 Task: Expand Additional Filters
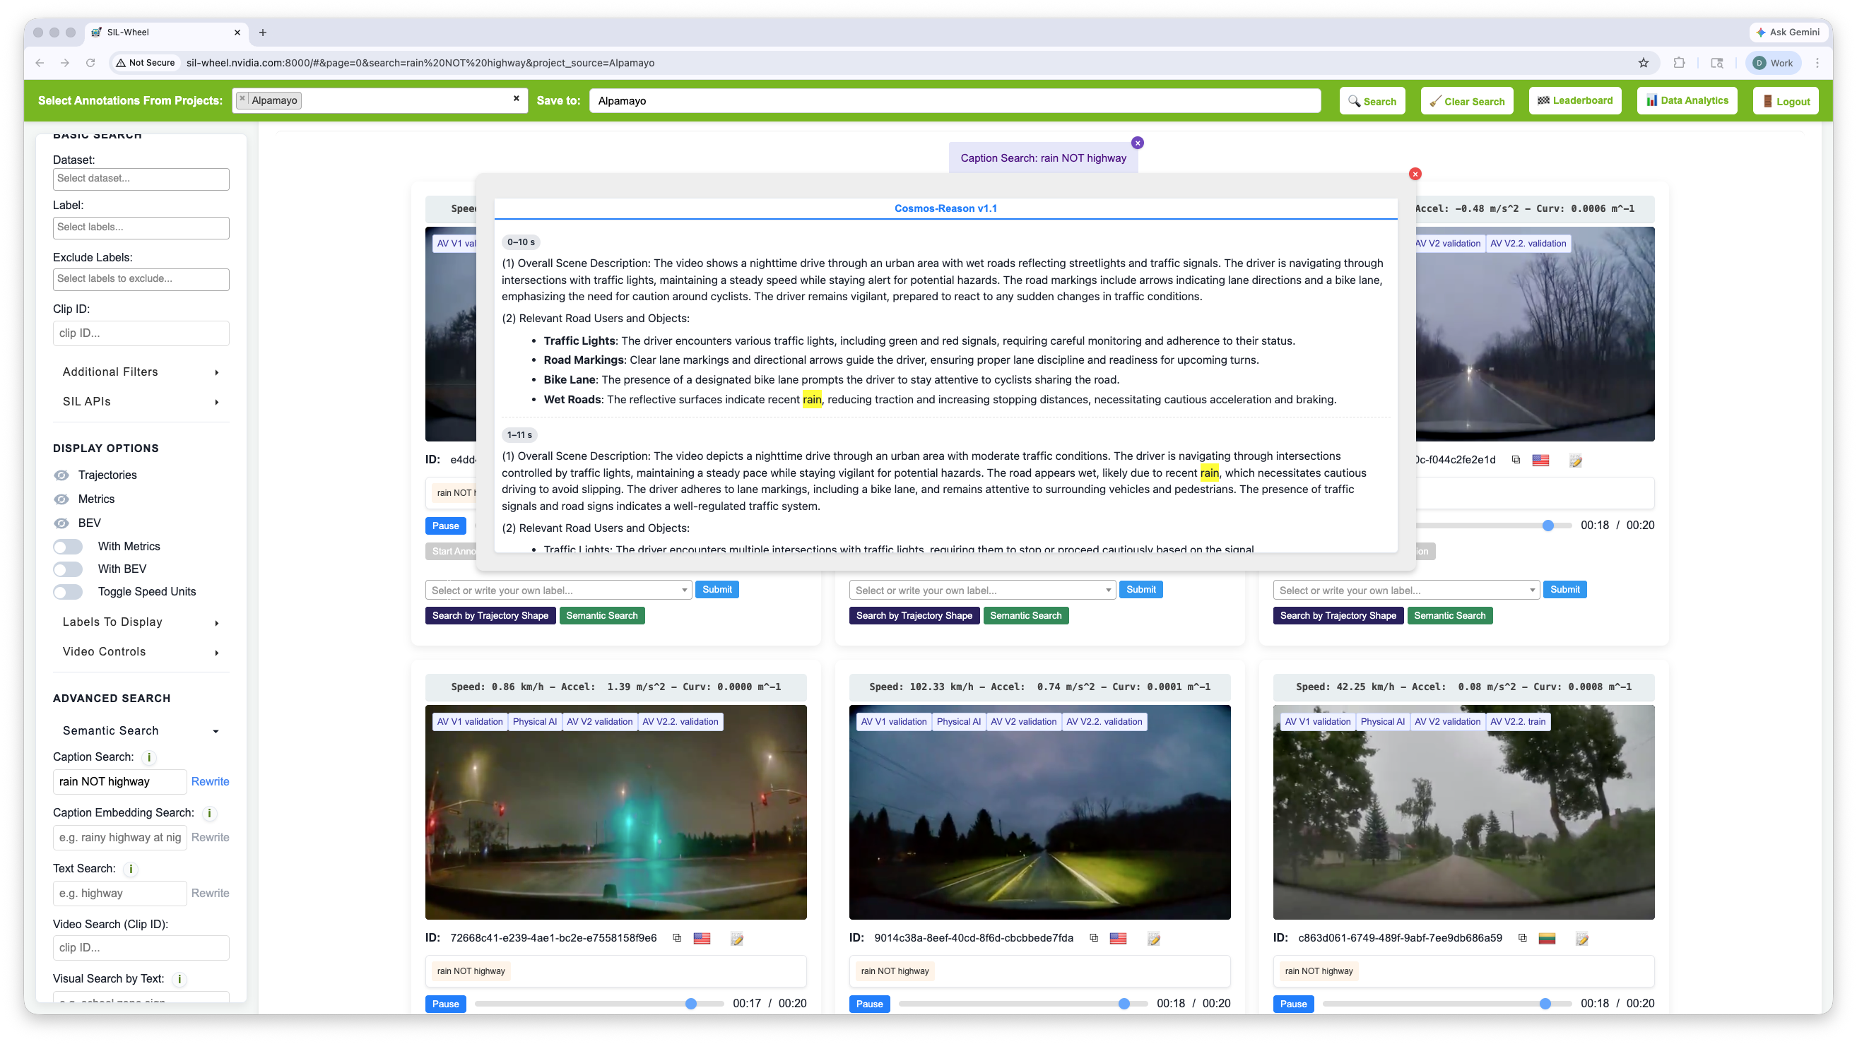(x=141, y=372)
